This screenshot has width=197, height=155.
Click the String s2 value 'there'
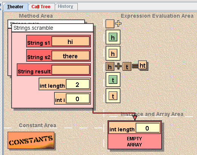pyautogui.click(x=71, y=56)
